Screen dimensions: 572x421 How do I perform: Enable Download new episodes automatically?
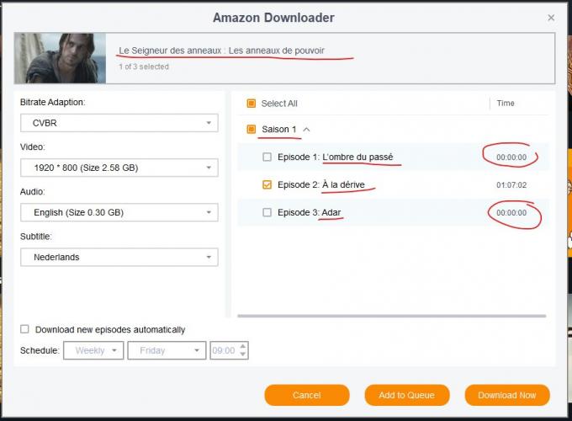coord(24,329)
